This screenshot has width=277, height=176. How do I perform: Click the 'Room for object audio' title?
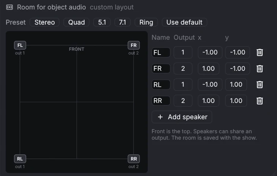[52, 8]
